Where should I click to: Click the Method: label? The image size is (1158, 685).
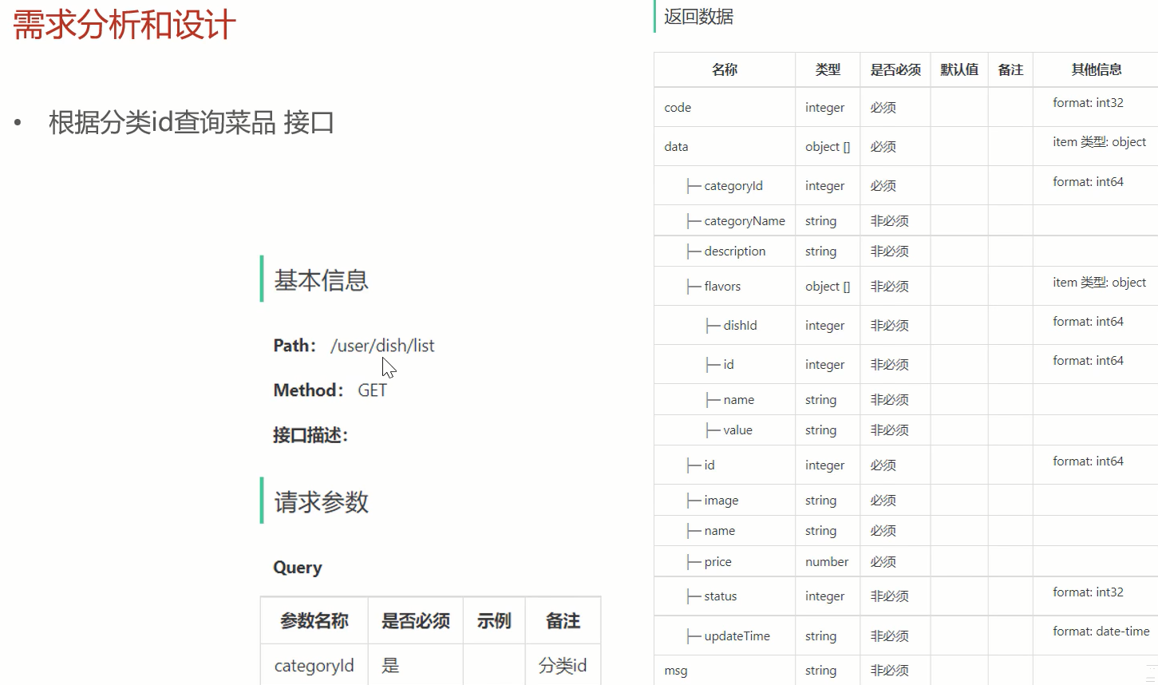pos(308,390)
